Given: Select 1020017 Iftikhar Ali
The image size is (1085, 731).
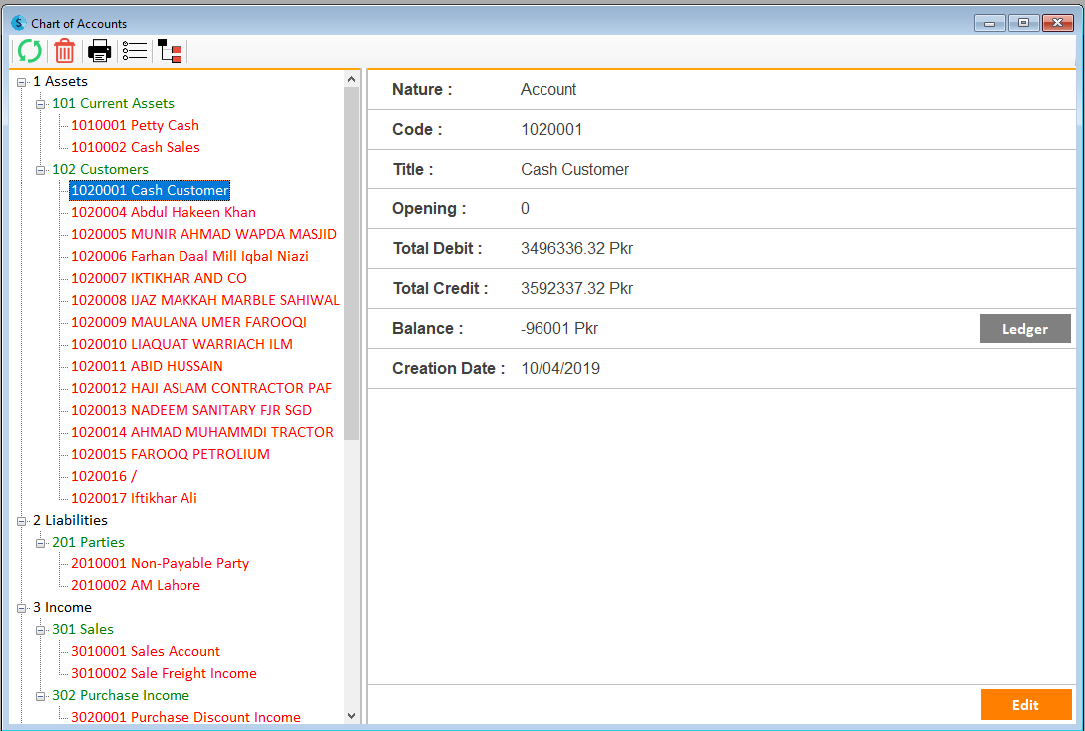Looking at the screenshot, I should (x=135, y=498).
